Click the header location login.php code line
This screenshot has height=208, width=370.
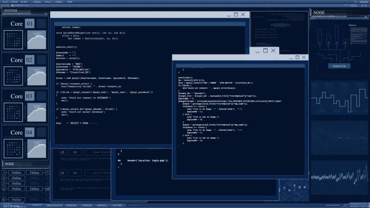tap(148, 160)
